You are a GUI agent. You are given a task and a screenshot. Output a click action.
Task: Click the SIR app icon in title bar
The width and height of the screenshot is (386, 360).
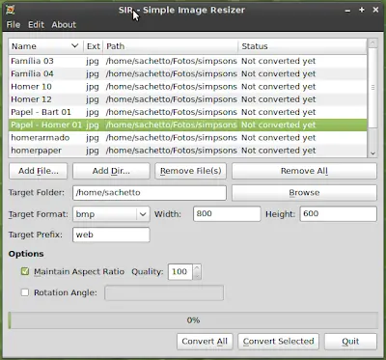10,10
